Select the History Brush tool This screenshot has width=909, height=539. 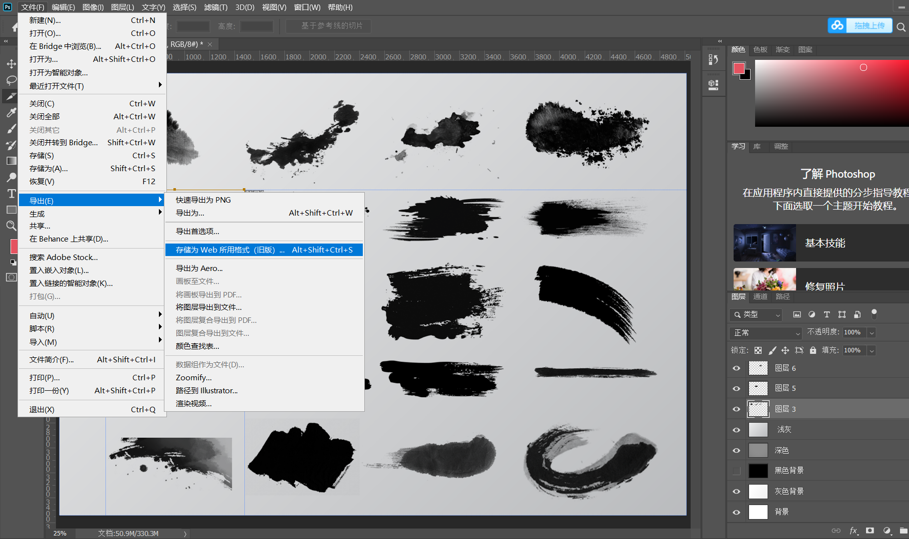tap(11, 145)
